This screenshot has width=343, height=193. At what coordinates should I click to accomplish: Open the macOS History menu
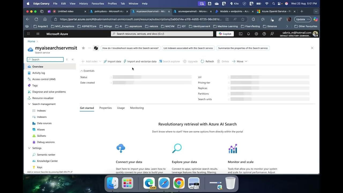coord(83,3)
